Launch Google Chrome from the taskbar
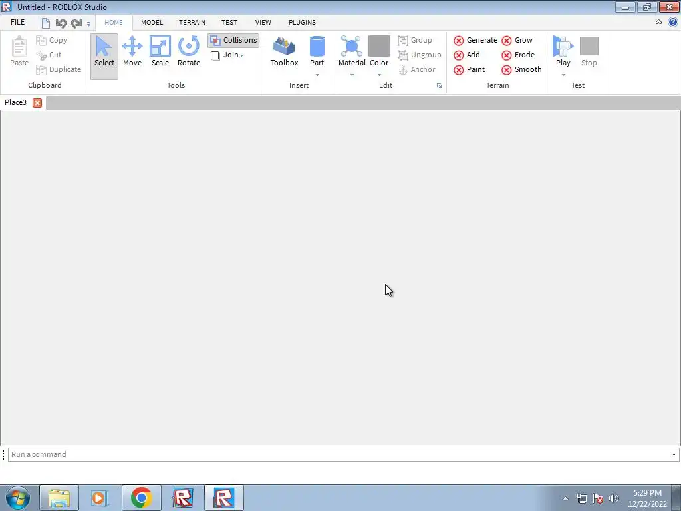Screen dimensions: 681x511 141,498
